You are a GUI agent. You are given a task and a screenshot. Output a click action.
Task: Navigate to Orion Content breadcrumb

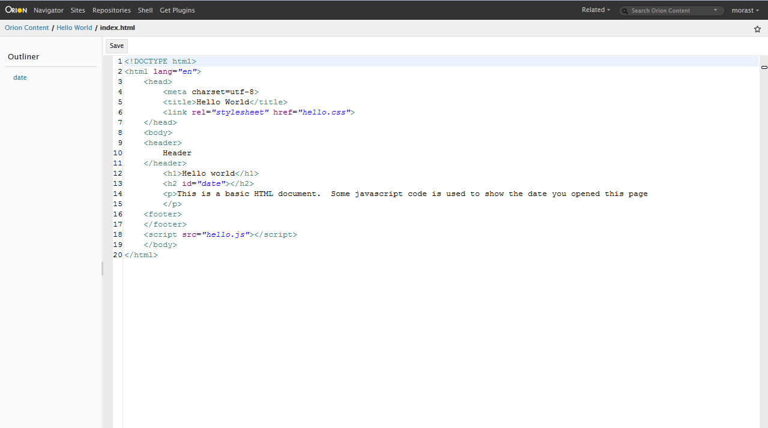tap(27, 28)
